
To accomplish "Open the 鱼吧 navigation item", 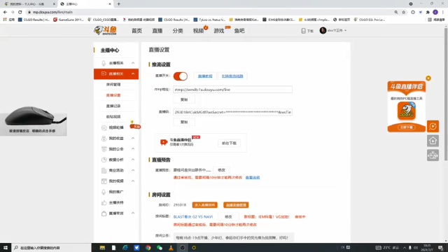I will coord(239,31).
